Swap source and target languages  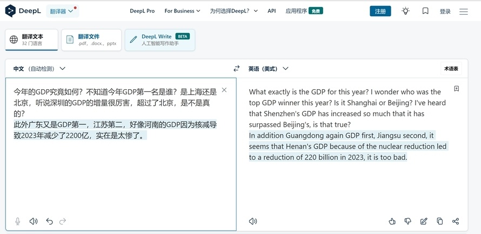click(237, 69)
